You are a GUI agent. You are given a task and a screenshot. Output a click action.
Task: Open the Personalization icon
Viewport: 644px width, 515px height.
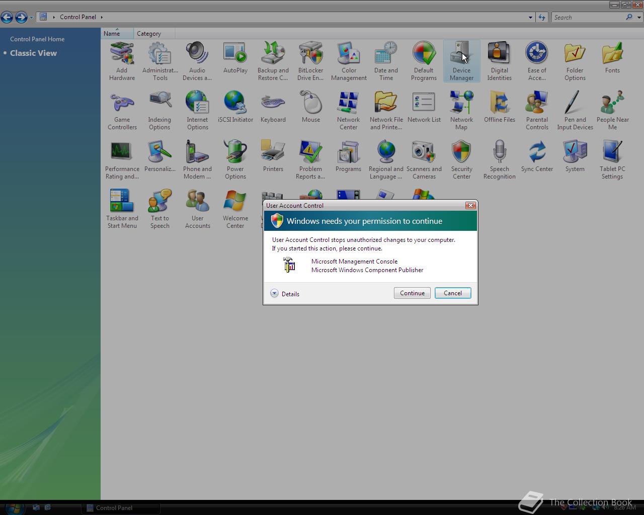coord(159,157)
